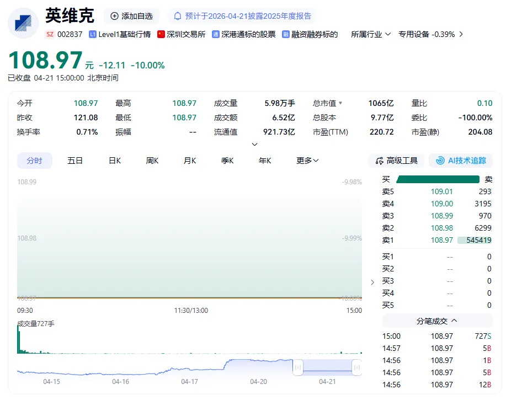Viewport: 506px width, 400px height.
Task: Click the 卖4 price 109.00
Action: coord(442,204)
